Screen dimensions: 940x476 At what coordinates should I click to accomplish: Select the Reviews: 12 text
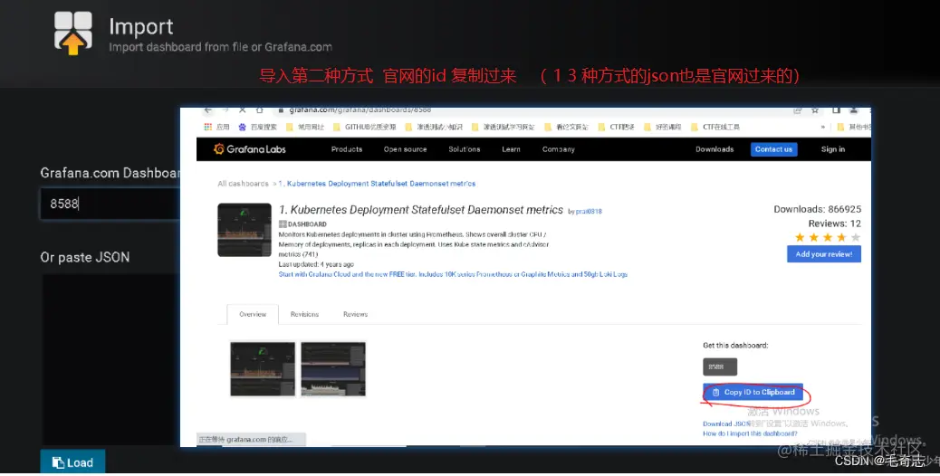(834, 224)
